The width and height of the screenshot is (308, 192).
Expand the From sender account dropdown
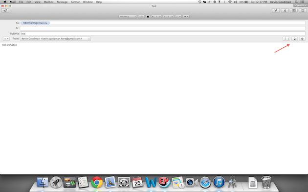[55, 39]
